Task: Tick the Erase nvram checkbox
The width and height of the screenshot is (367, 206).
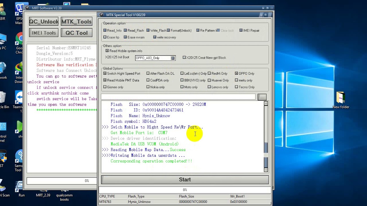Action: point(125,37)
